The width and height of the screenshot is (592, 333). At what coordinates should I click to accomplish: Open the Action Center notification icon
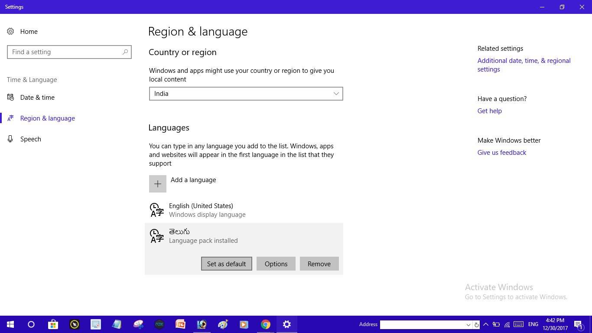point(578,324)
